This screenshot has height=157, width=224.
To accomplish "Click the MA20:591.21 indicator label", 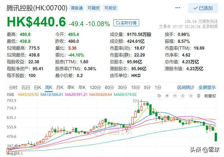I will [x=76, y=95].
